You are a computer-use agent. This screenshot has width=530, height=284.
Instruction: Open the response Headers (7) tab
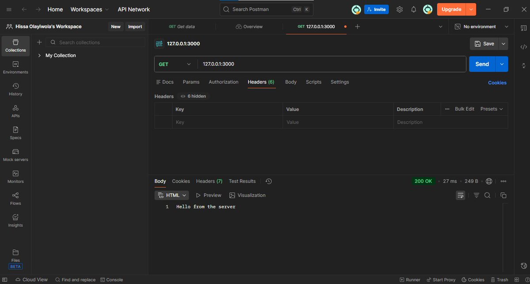[209, 181]
